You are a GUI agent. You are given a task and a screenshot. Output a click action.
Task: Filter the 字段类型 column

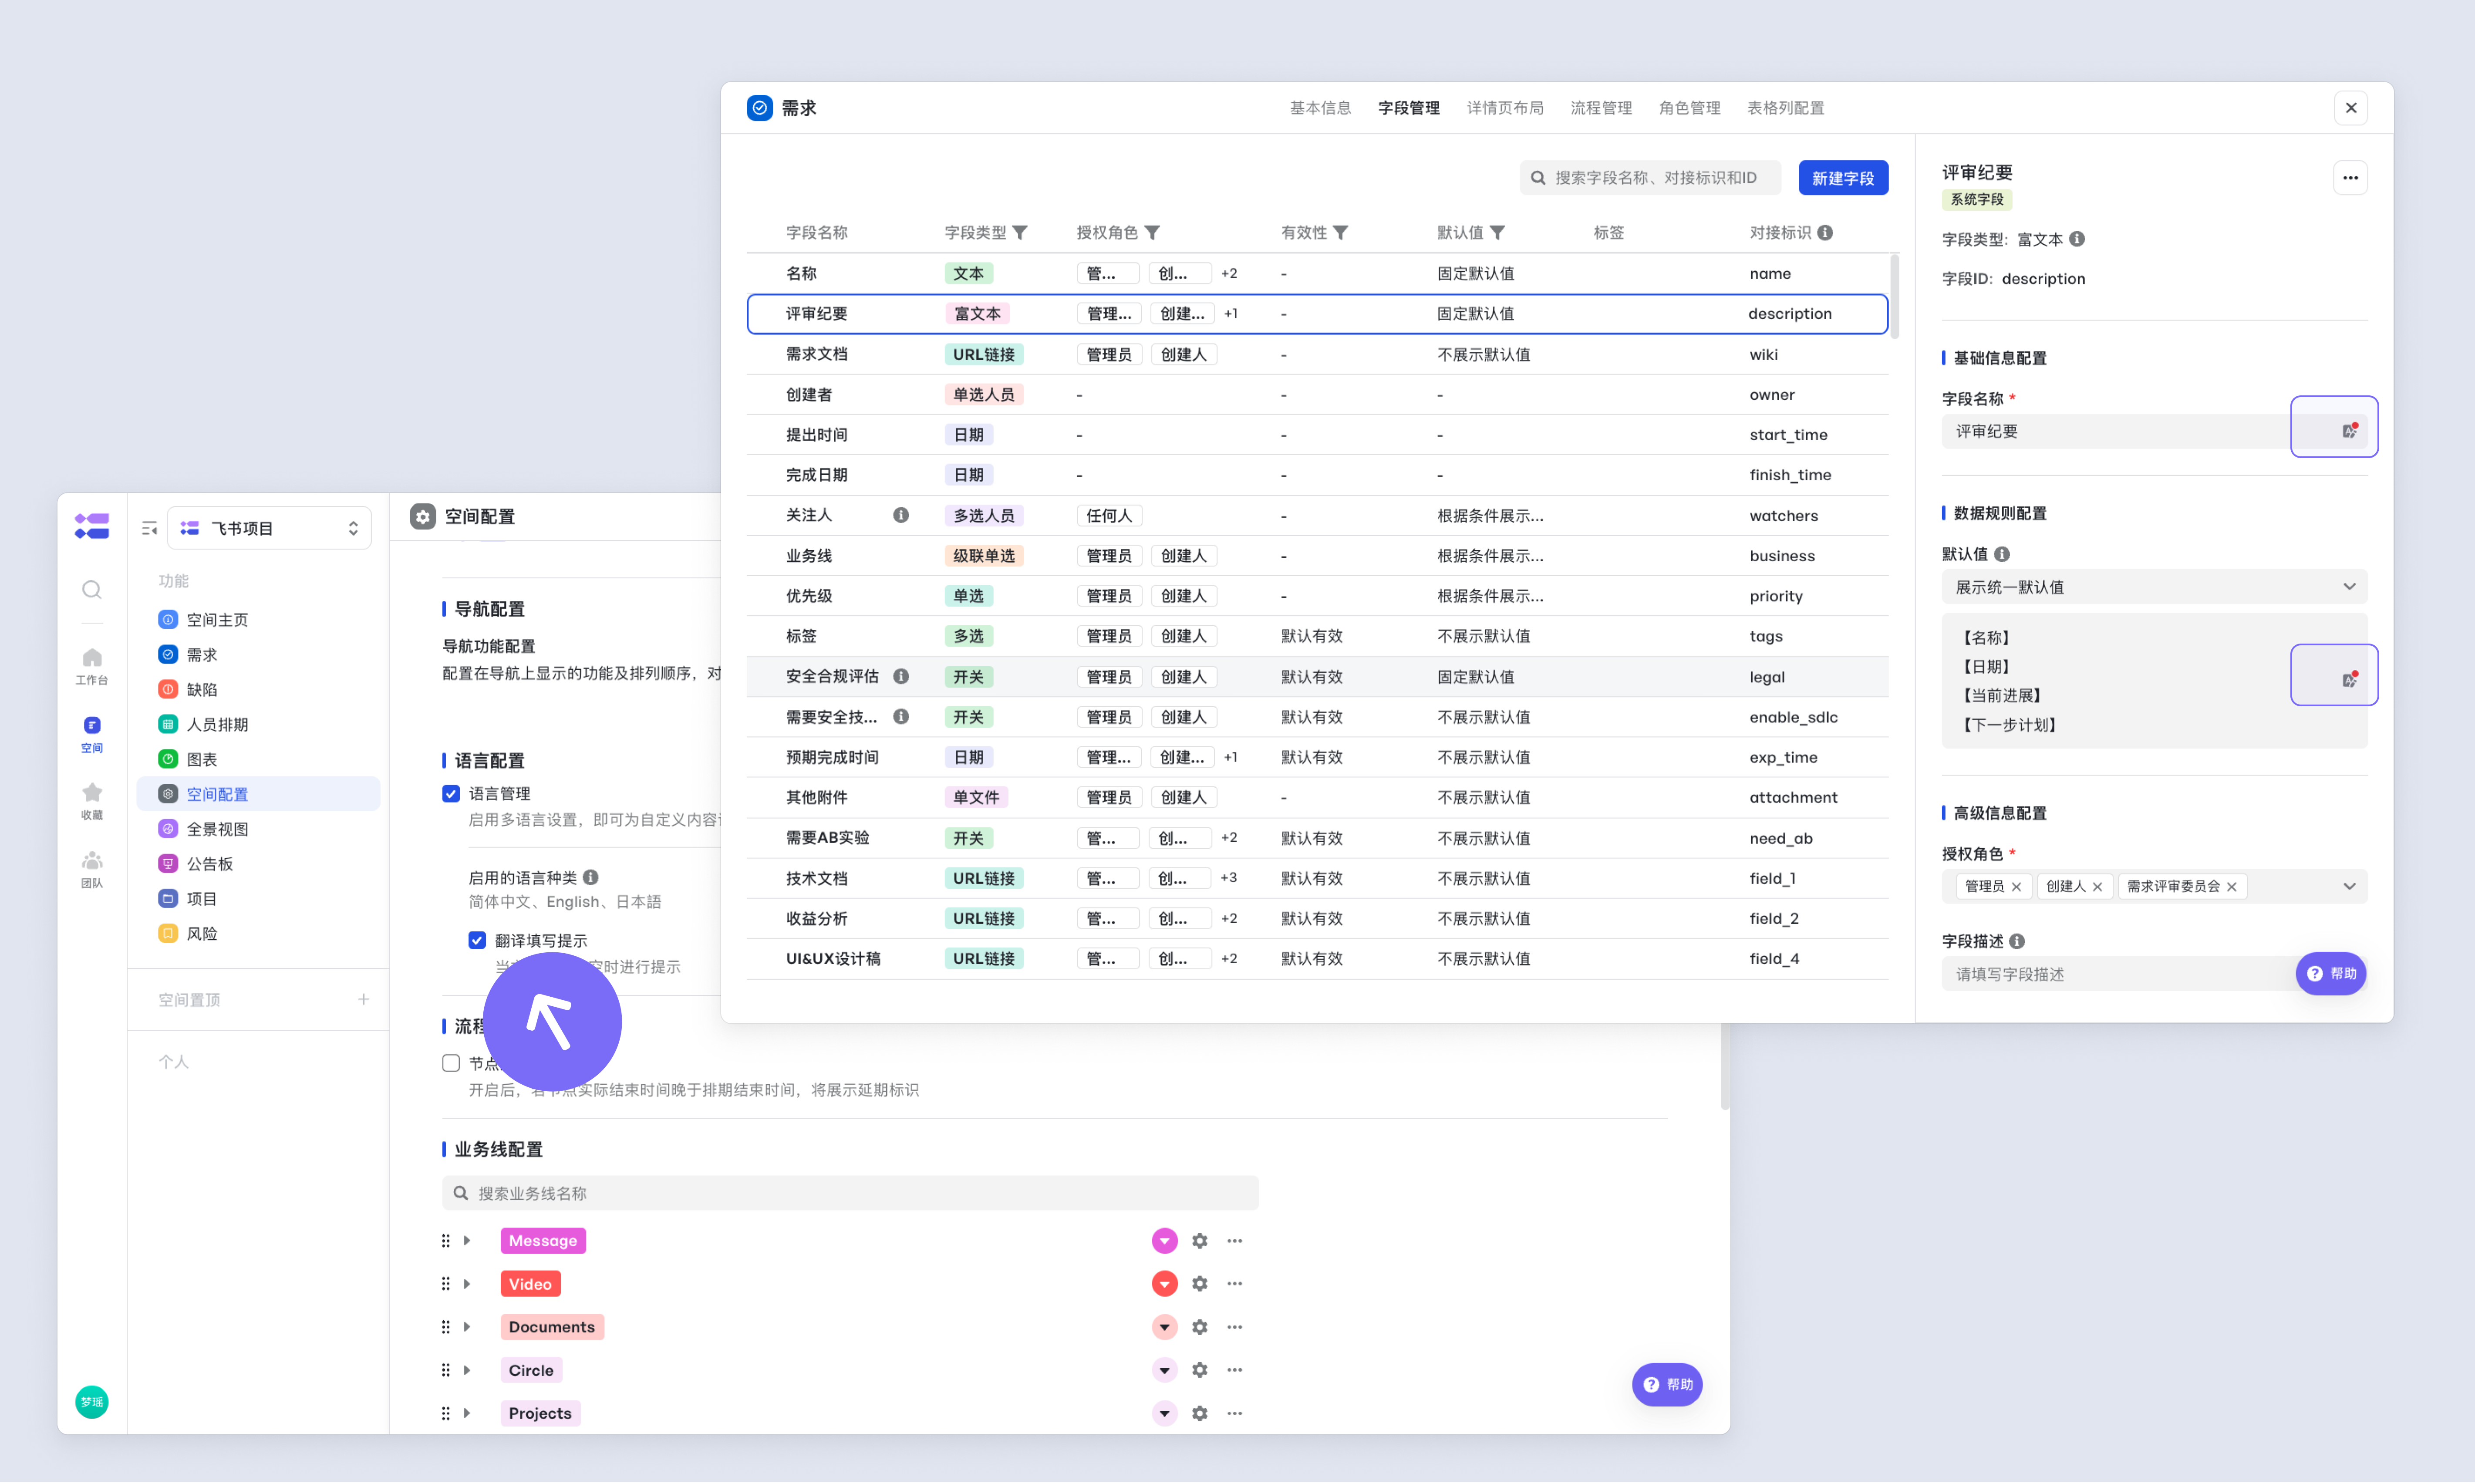pyautogui.click(x=1020, y=233)
